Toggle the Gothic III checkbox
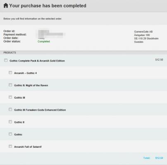 tap(10, 97)
